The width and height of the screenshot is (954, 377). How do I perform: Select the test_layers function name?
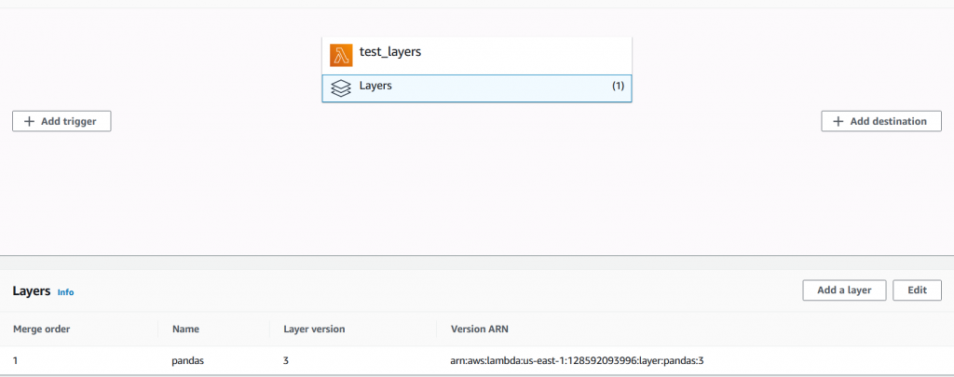pos(390,53)
